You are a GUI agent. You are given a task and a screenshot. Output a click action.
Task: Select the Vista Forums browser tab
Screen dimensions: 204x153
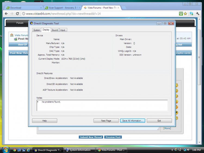click(101, 8)
